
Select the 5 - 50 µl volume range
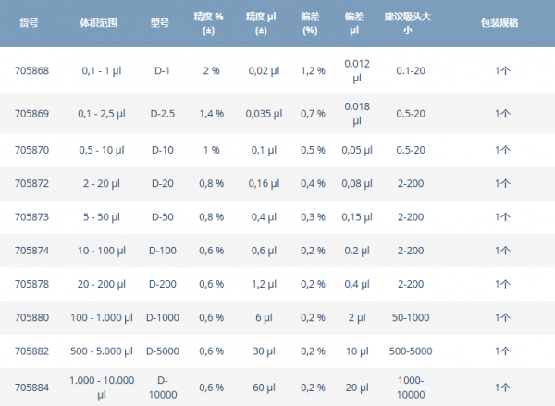click(x=102, y=217)
